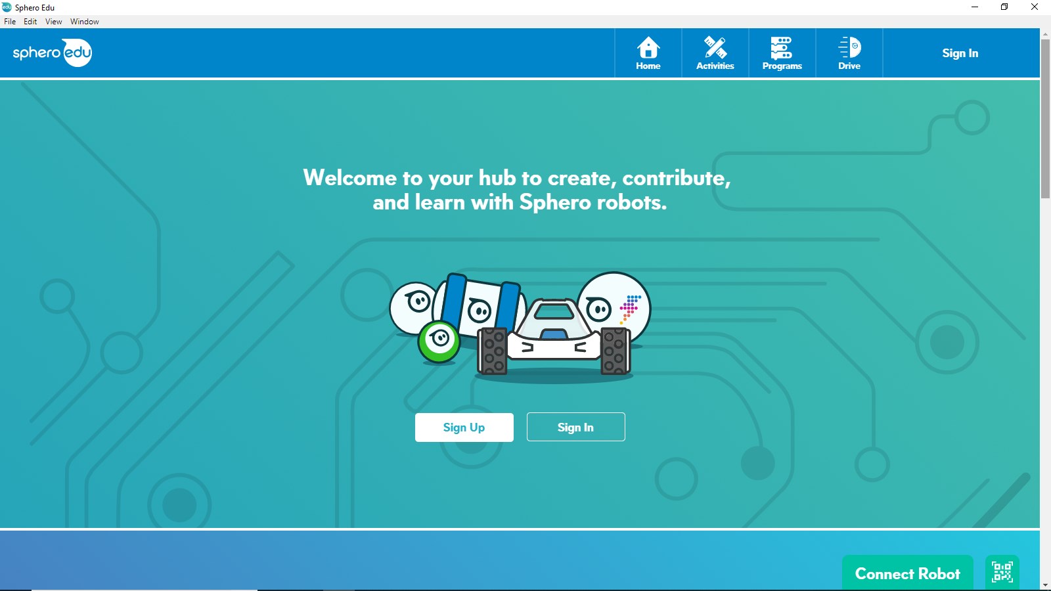Close the Sphero Edu window
Image resolution: width=1051 pixels, height=591 pixels.
1035,7
